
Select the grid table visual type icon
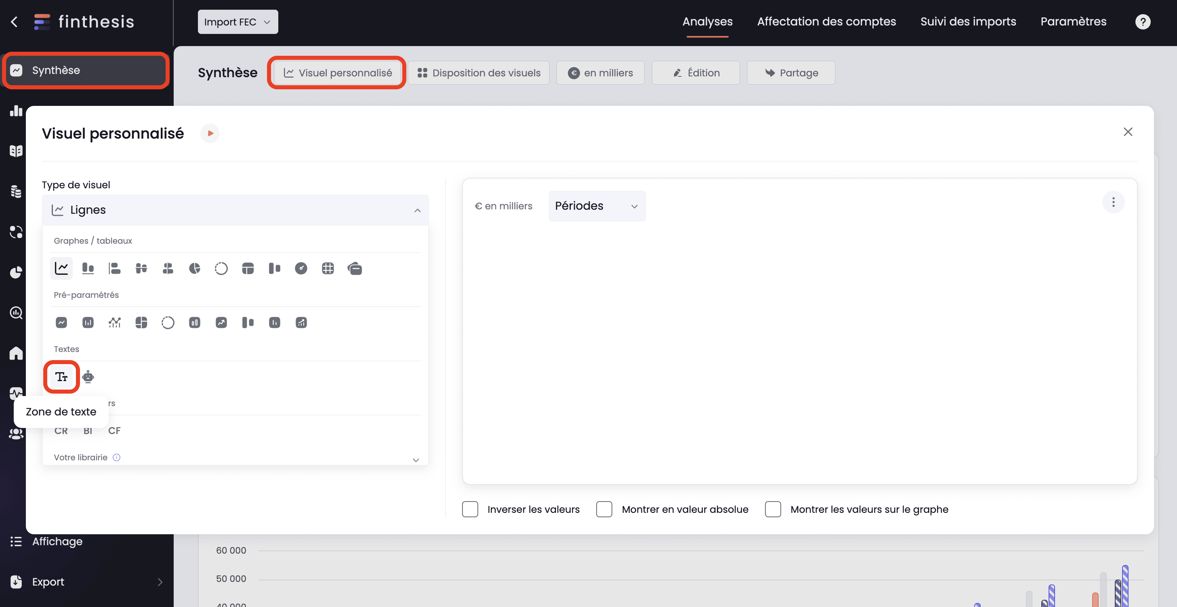click(328, 268)
